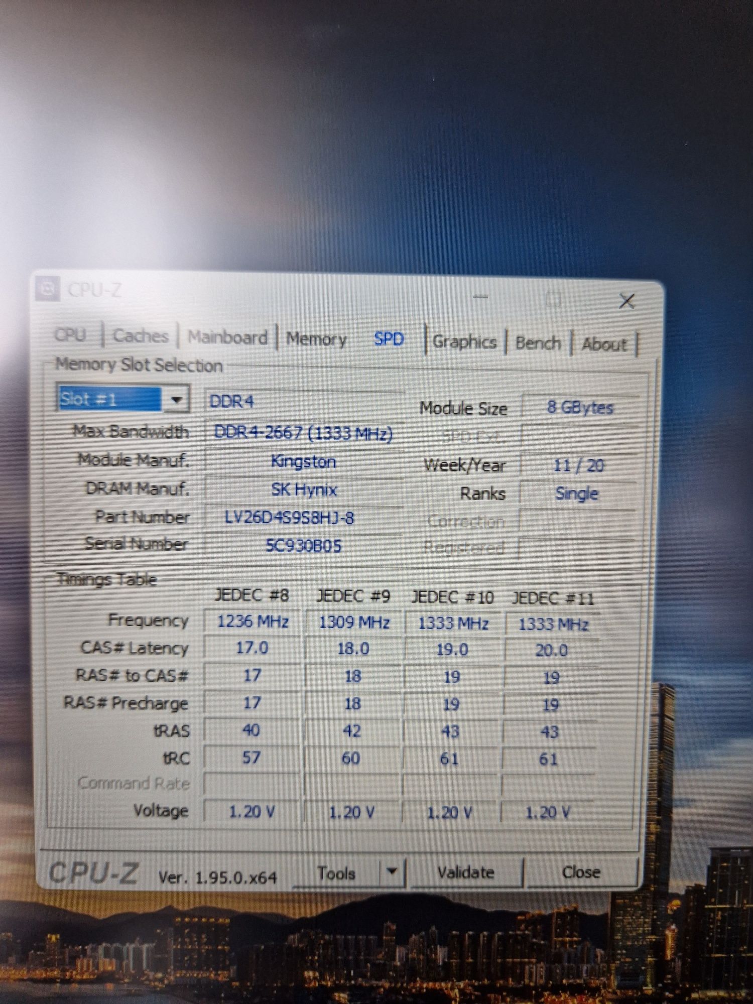Viewport: 753px width, 1004px height.
Task: Select part number LV26D4S9S8HJ-8
Action: 304,518
